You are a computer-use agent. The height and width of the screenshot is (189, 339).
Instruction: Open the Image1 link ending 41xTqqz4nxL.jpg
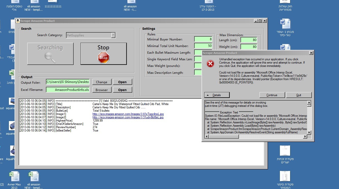128,114
